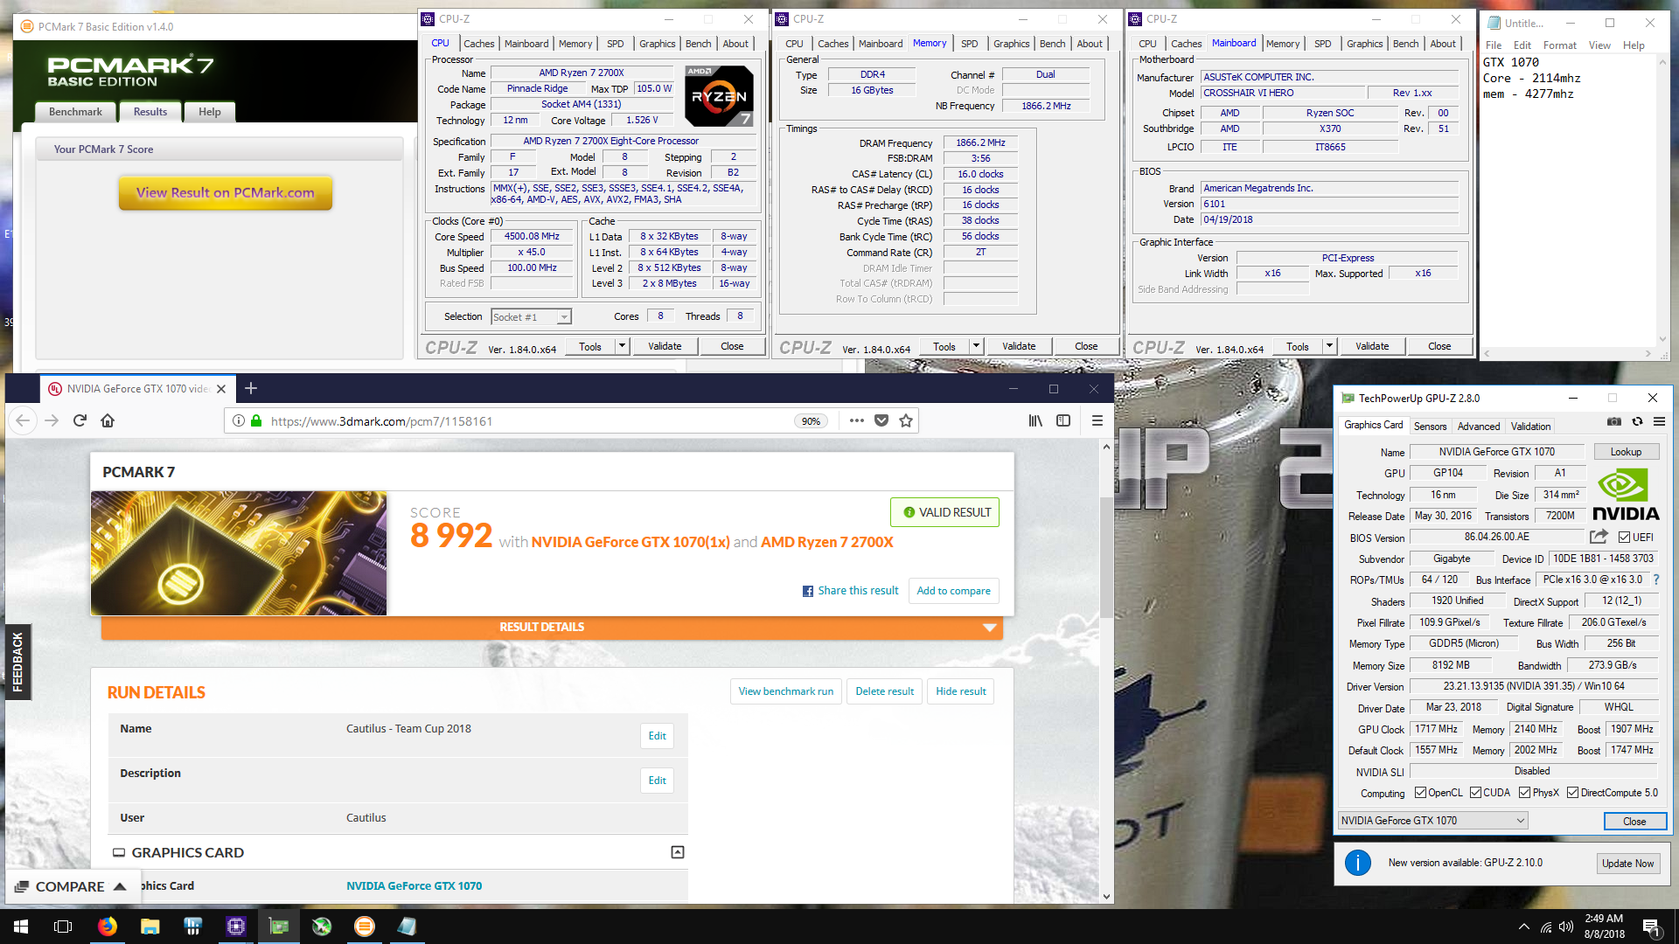1679x944 pixels.
Task: Open Firefox library icon
Action: [x=1035, y=420]
